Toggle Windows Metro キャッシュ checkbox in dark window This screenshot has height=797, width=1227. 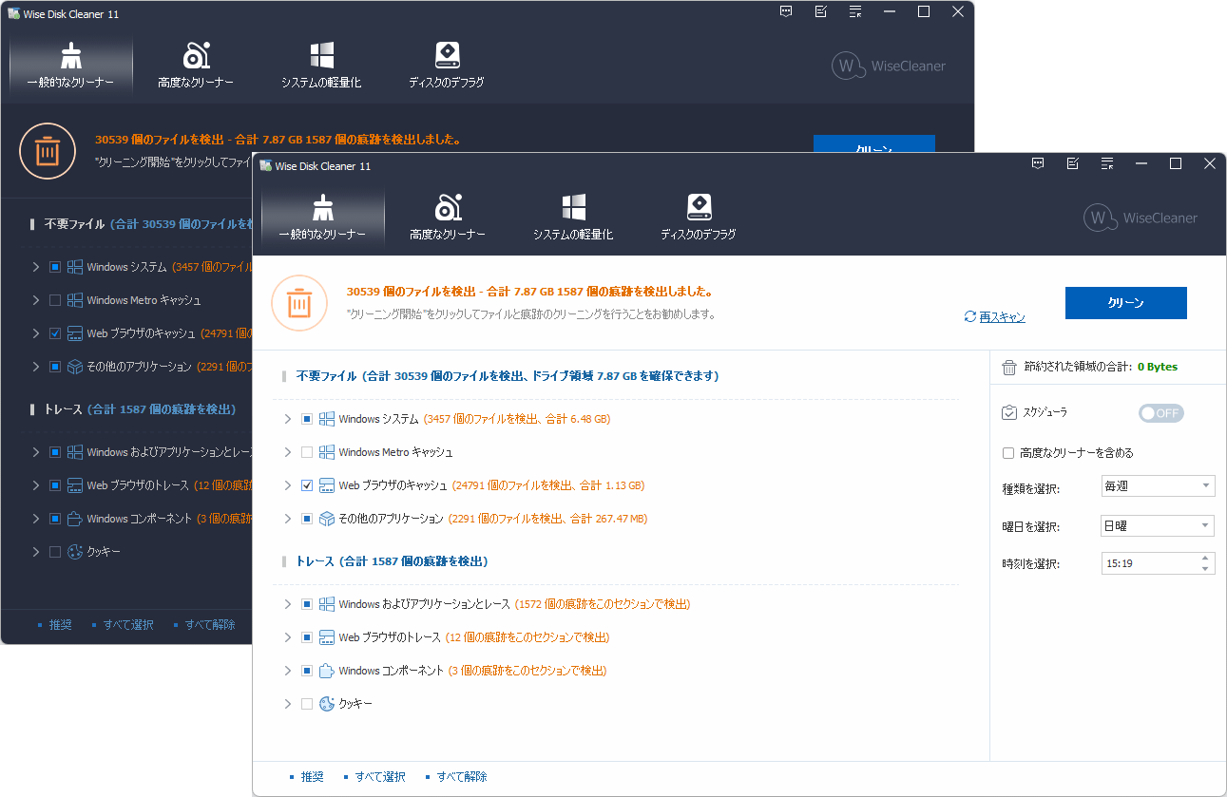55,300
